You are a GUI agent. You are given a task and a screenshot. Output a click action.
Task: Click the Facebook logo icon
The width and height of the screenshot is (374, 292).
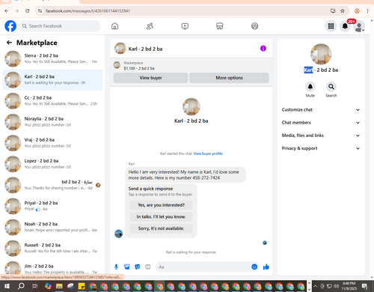pyautogui.click(x=10, y=26)
